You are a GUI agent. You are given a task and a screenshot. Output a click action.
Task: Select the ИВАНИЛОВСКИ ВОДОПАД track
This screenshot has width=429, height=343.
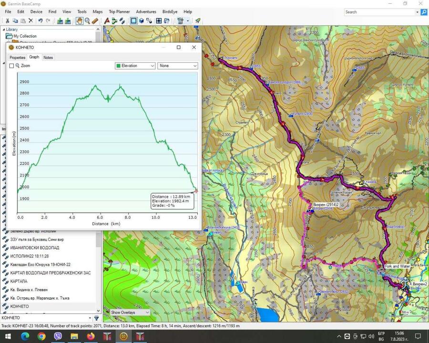[35, 248]
